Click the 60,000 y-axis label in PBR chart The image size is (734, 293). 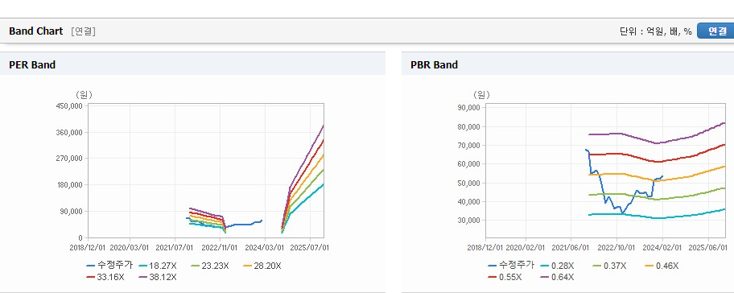click(x=469, y=164)
